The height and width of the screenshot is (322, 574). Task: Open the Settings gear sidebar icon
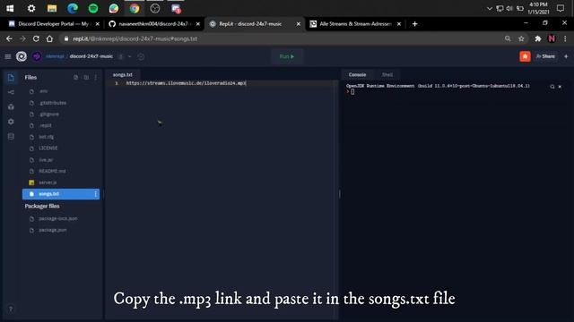tap(11, 122)
